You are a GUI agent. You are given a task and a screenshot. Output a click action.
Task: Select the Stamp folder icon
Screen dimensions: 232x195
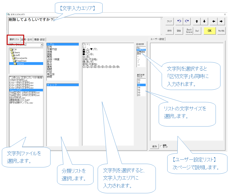[x=15, y=64]
